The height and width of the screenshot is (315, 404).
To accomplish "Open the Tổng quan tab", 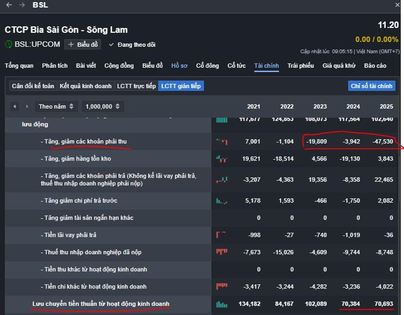I will (x=19, y=66).
